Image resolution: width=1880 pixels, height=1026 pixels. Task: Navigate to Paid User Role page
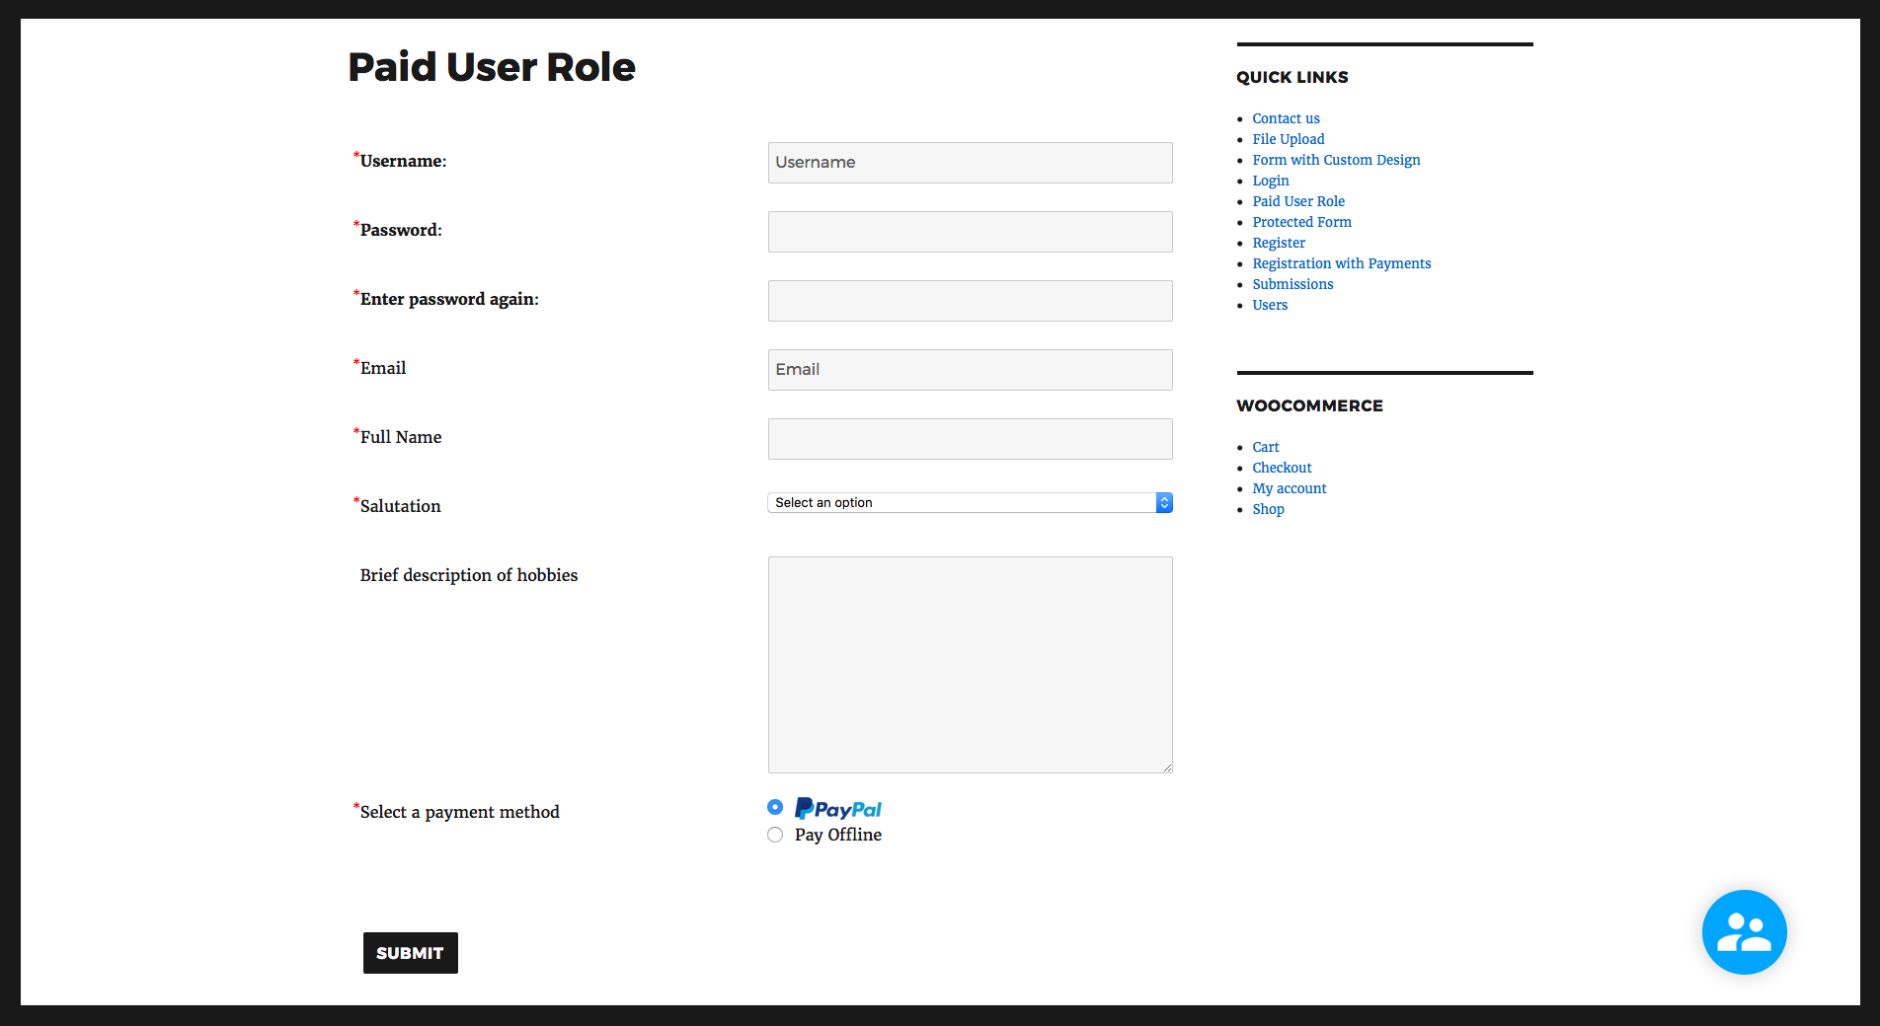1298,200
